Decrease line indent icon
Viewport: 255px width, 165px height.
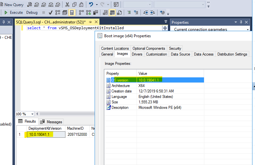click(x=146, y=13)
